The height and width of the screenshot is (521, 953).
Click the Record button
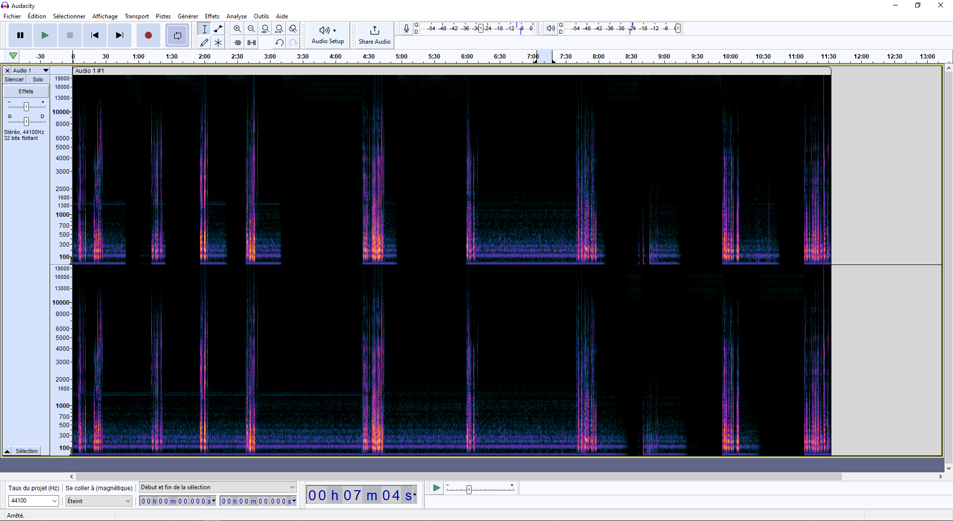[148, 35]
